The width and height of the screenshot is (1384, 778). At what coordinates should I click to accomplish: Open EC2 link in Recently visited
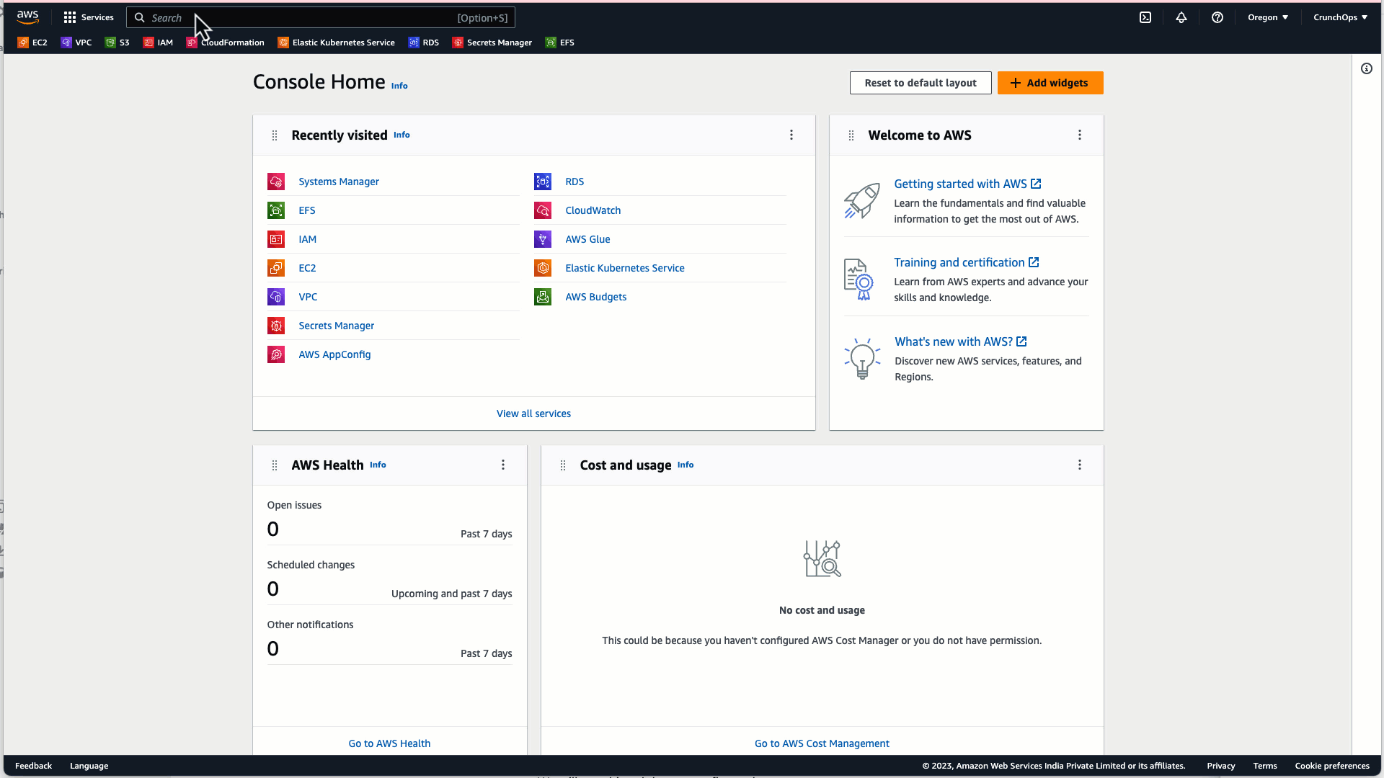point(307,268)
